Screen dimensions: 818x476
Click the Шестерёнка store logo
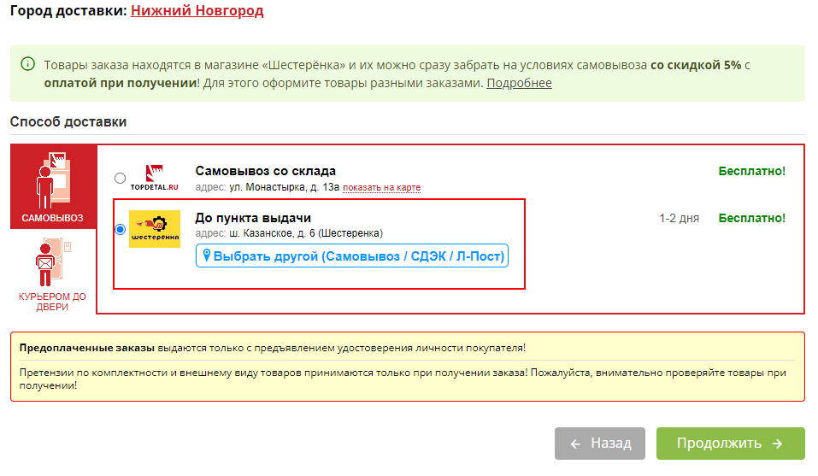(x=155, y=229)
